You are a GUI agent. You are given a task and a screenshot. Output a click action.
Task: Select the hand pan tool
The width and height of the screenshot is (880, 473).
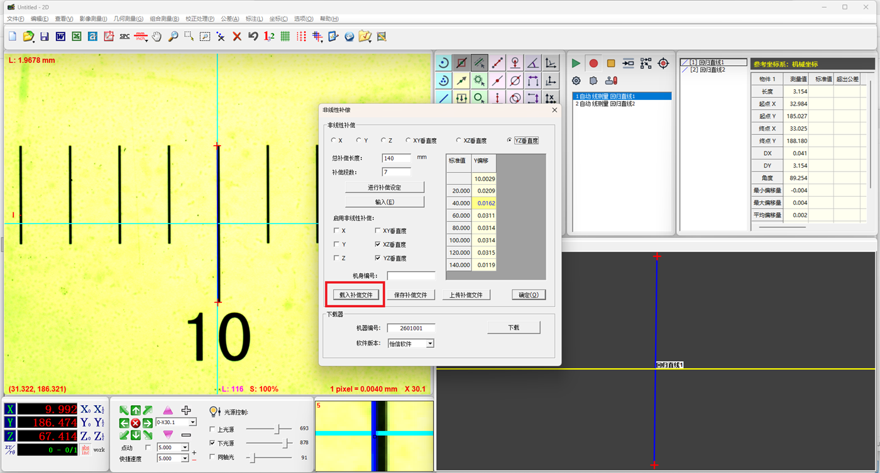pos(157,36)
